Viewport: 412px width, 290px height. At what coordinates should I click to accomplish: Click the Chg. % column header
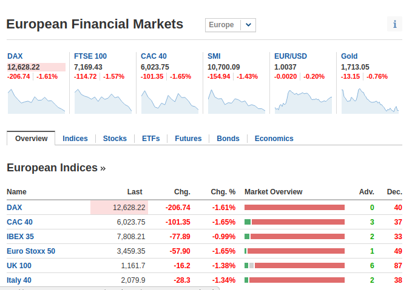point(223,192)
